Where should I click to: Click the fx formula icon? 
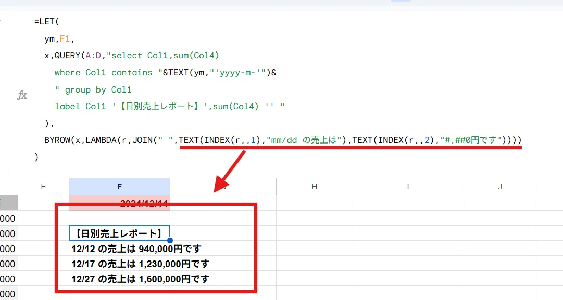22,95
